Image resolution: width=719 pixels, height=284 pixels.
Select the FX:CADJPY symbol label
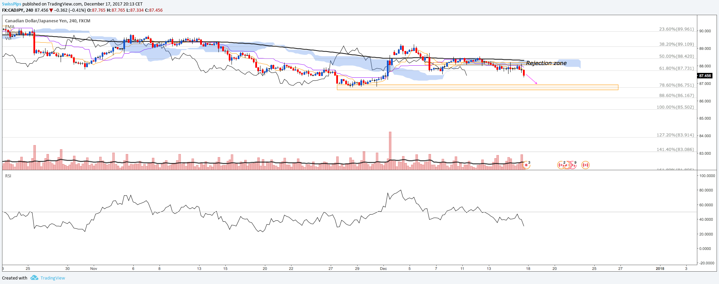pos(13,10)
